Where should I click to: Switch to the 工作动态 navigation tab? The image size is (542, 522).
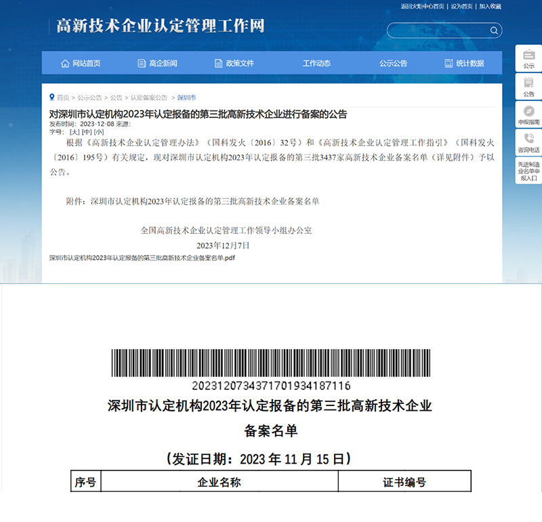316,62
